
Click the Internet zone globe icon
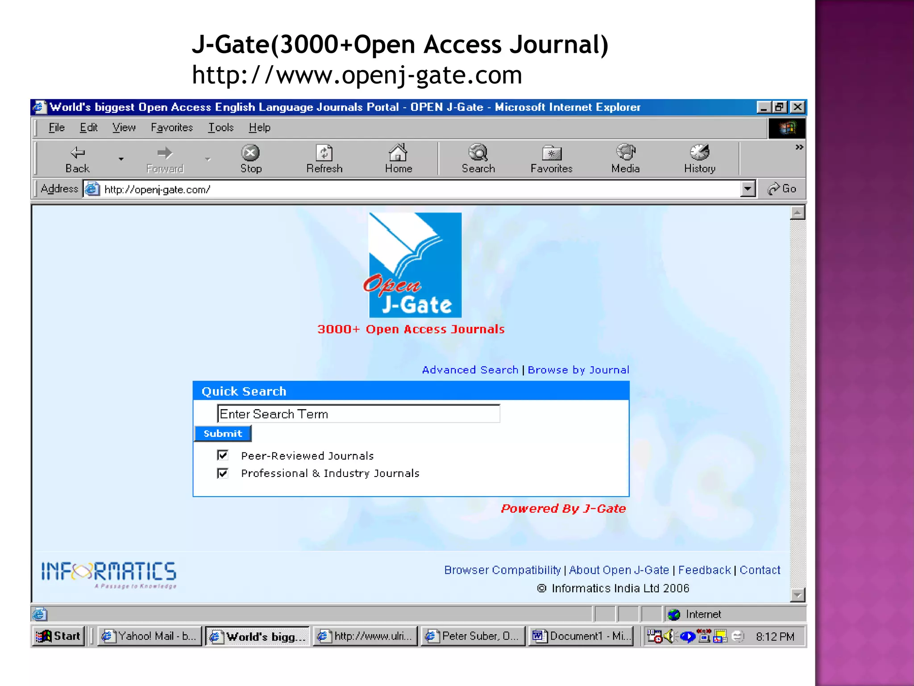tap(673, 615)
